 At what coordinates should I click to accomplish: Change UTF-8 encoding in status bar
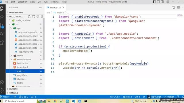137,97
